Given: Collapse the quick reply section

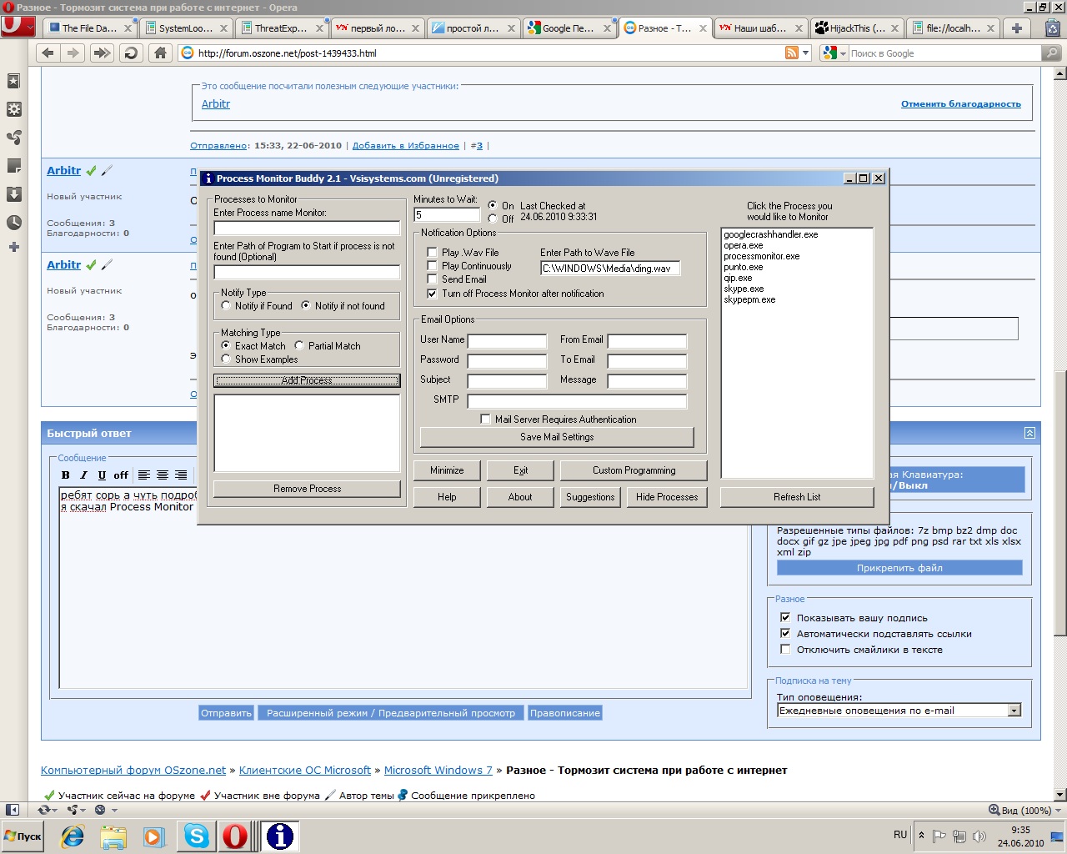Looking at the screenshot, I should coord(1029,433).
